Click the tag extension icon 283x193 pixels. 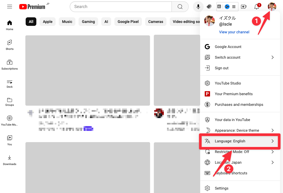coord(209,7)
